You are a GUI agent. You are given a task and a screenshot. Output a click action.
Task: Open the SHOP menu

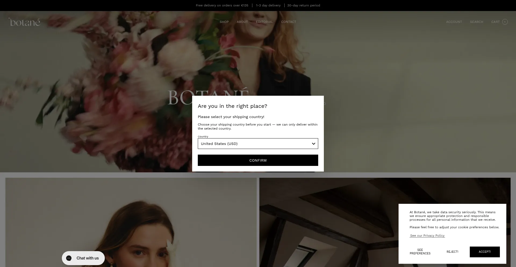click(x=224, y=22)
